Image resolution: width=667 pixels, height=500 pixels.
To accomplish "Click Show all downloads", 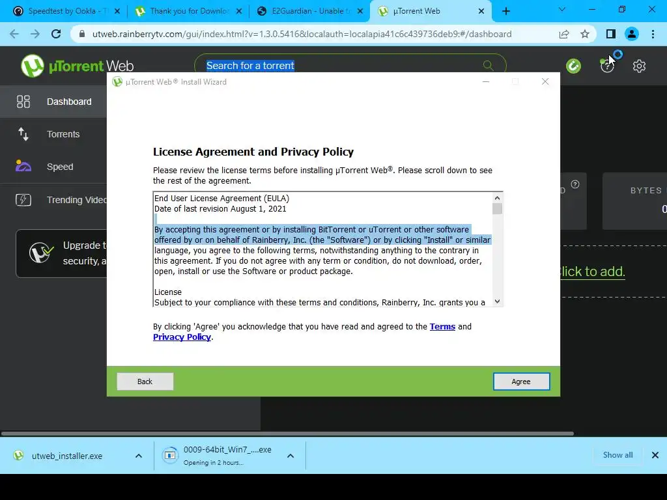I will point(617,455).
